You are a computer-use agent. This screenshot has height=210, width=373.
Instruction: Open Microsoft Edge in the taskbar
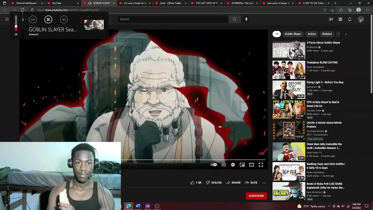click(129, 206)
